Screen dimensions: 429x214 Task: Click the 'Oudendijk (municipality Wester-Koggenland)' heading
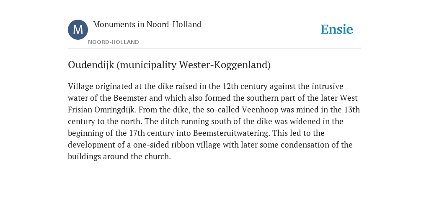tap(169, 65)
